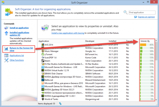The height and width of the screenshot is (107, 159).
Task: Click the bar chart Return to former list icon
Action: [6, 49]
